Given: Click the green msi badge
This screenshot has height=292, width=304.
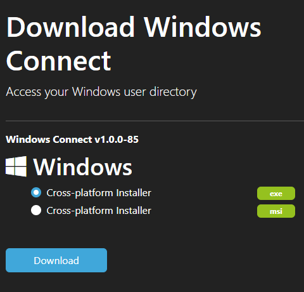Looking at the screenshot, I should coord(276,211).
